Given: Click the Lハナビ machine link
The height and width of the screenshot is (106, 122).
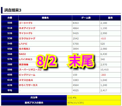Looking at the screenshot, I should click(x=23, y=44).
